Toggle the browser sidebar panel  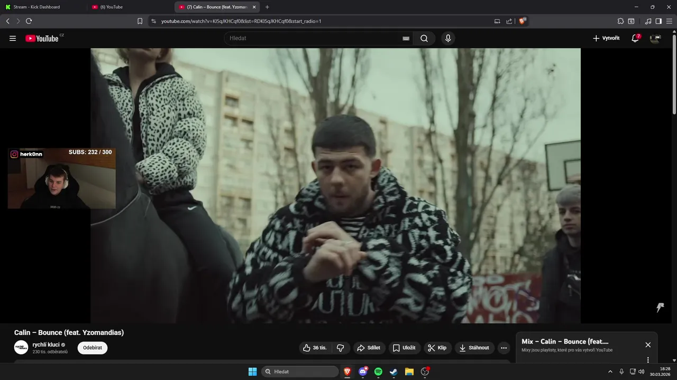[x=658, y=21]
